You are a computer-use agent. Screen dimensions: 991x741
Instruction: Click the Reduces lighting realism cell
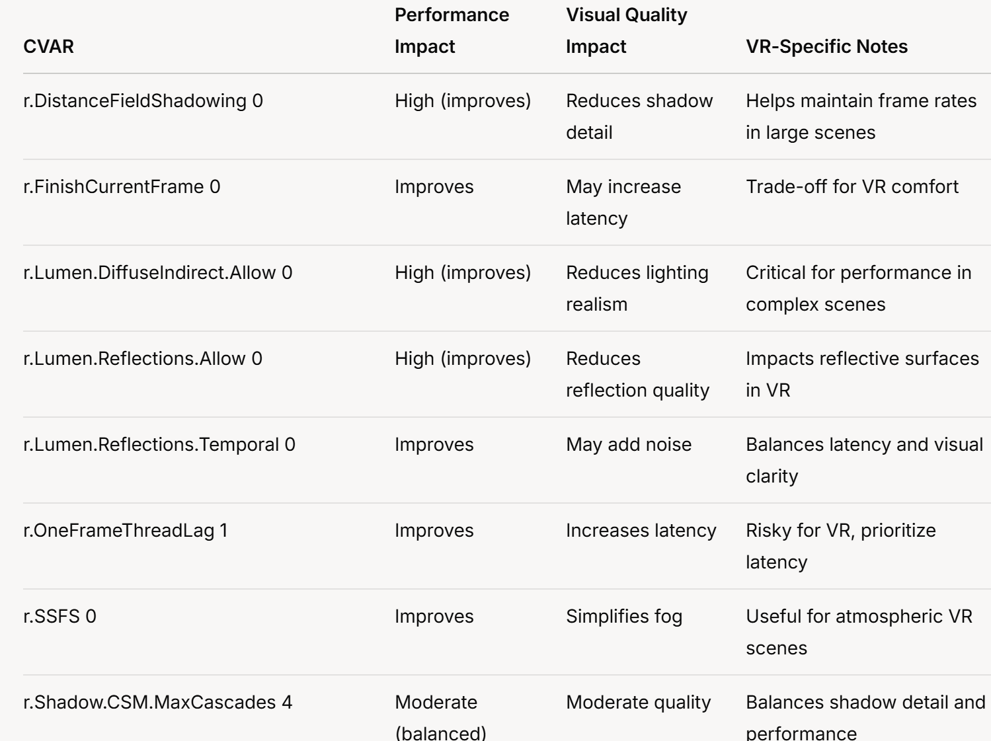pyautogui.click(x=637, y=289)
